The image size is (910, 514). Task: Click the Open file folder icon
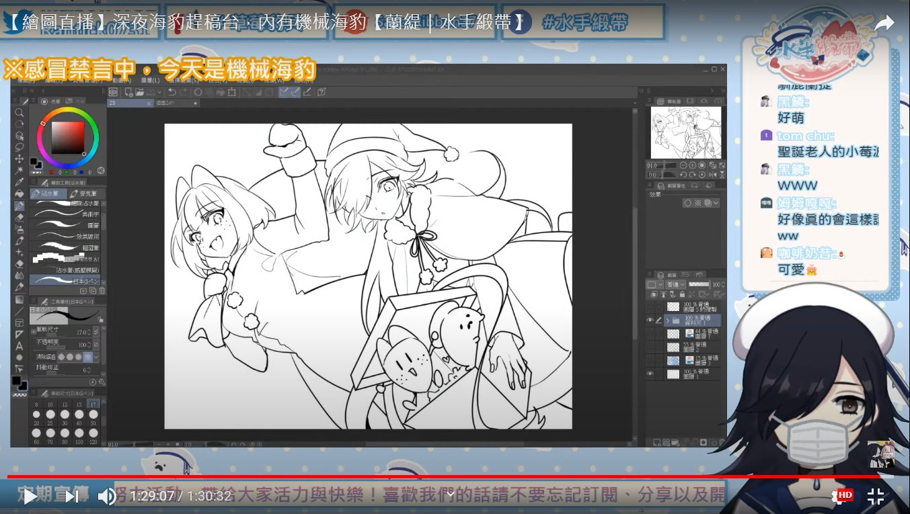tap(139, 92)
